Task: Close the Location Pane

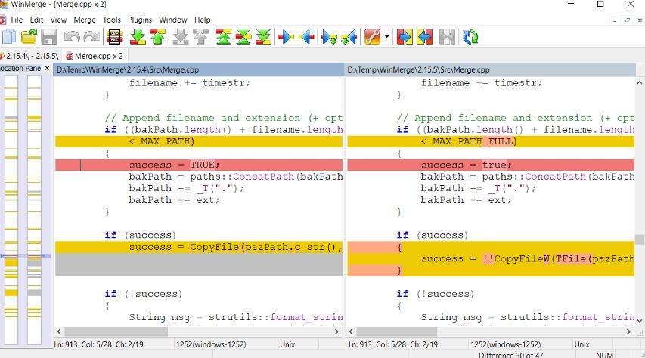Action: pos(48,69)
